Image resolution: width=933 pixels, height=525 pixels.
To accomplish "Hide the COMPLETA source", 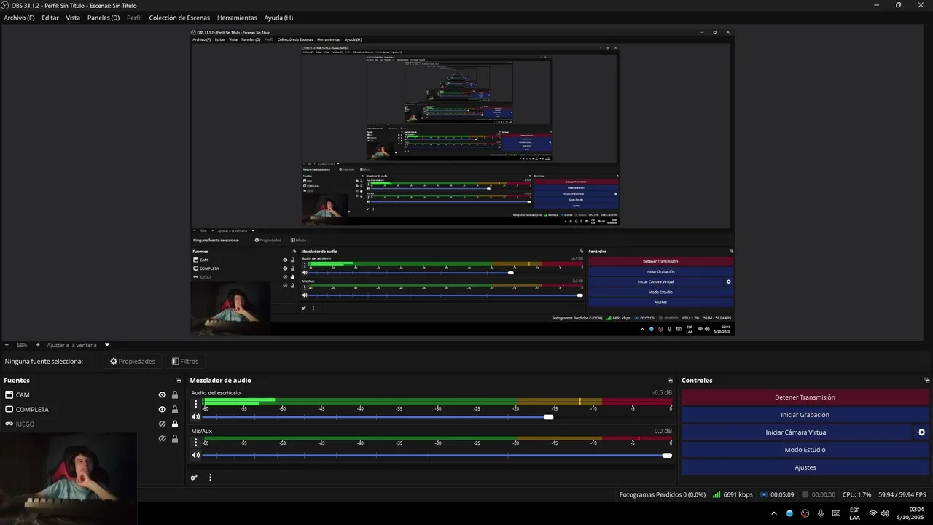I will 163,409.
